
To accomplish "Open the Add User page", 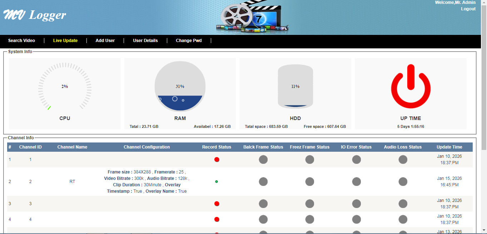I will (x=105, y=40).
